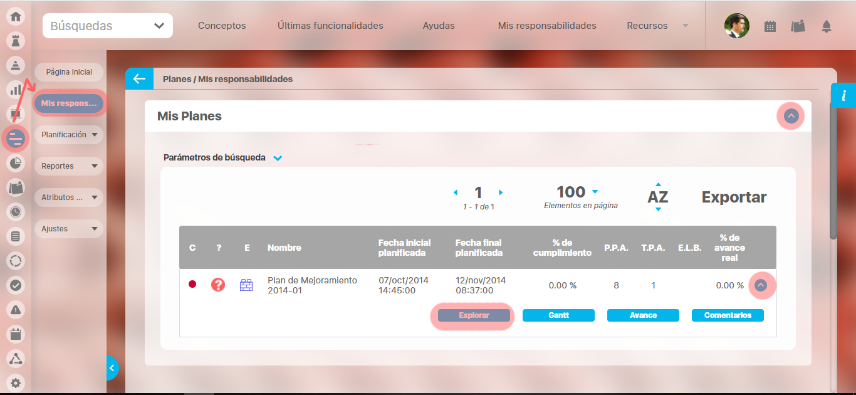Screen dimensions: 856x395
Task: Open the home icon in left sidebar
Action: (x=16, y=16)
